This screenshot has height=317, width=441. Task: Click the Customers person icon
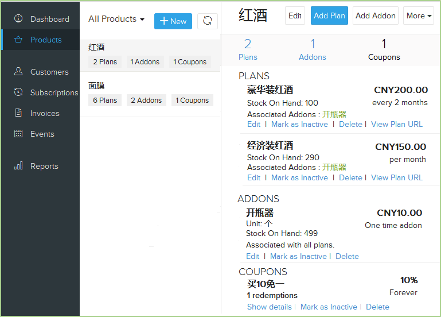[18, 72]
